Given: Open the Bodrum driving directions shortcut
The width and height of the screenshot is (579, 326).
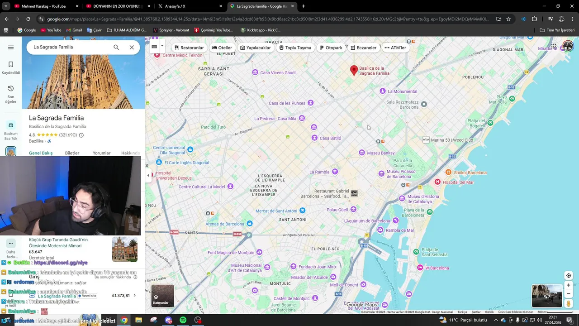Looking at the screenshot, I should [x=11, y=130].
